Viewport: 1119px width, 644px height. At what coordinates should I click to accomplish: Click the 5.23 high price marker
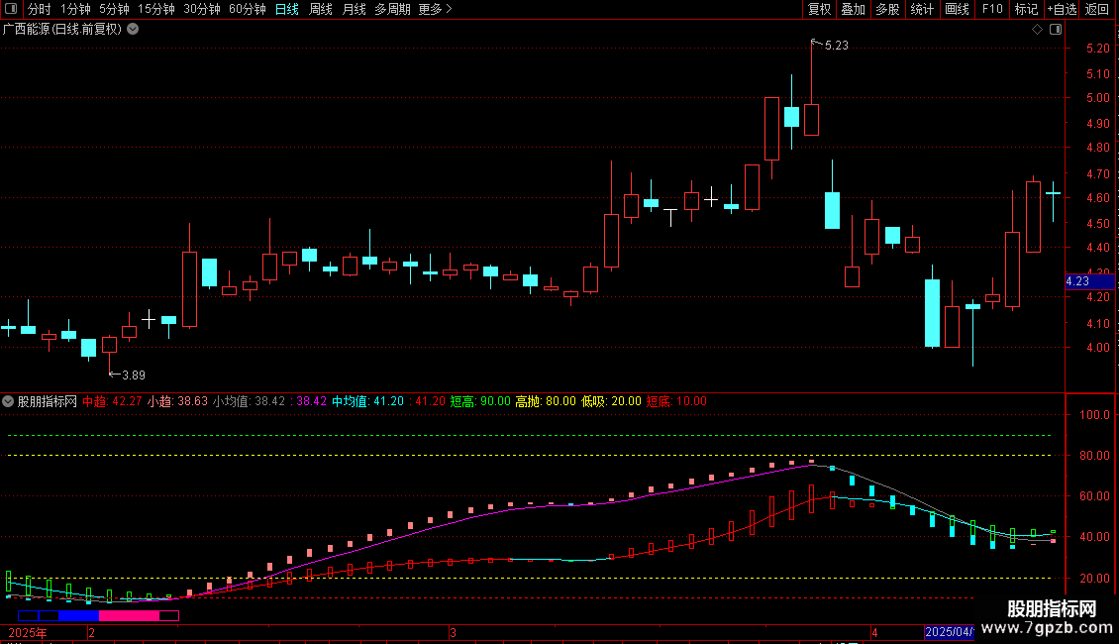point(837,46)
